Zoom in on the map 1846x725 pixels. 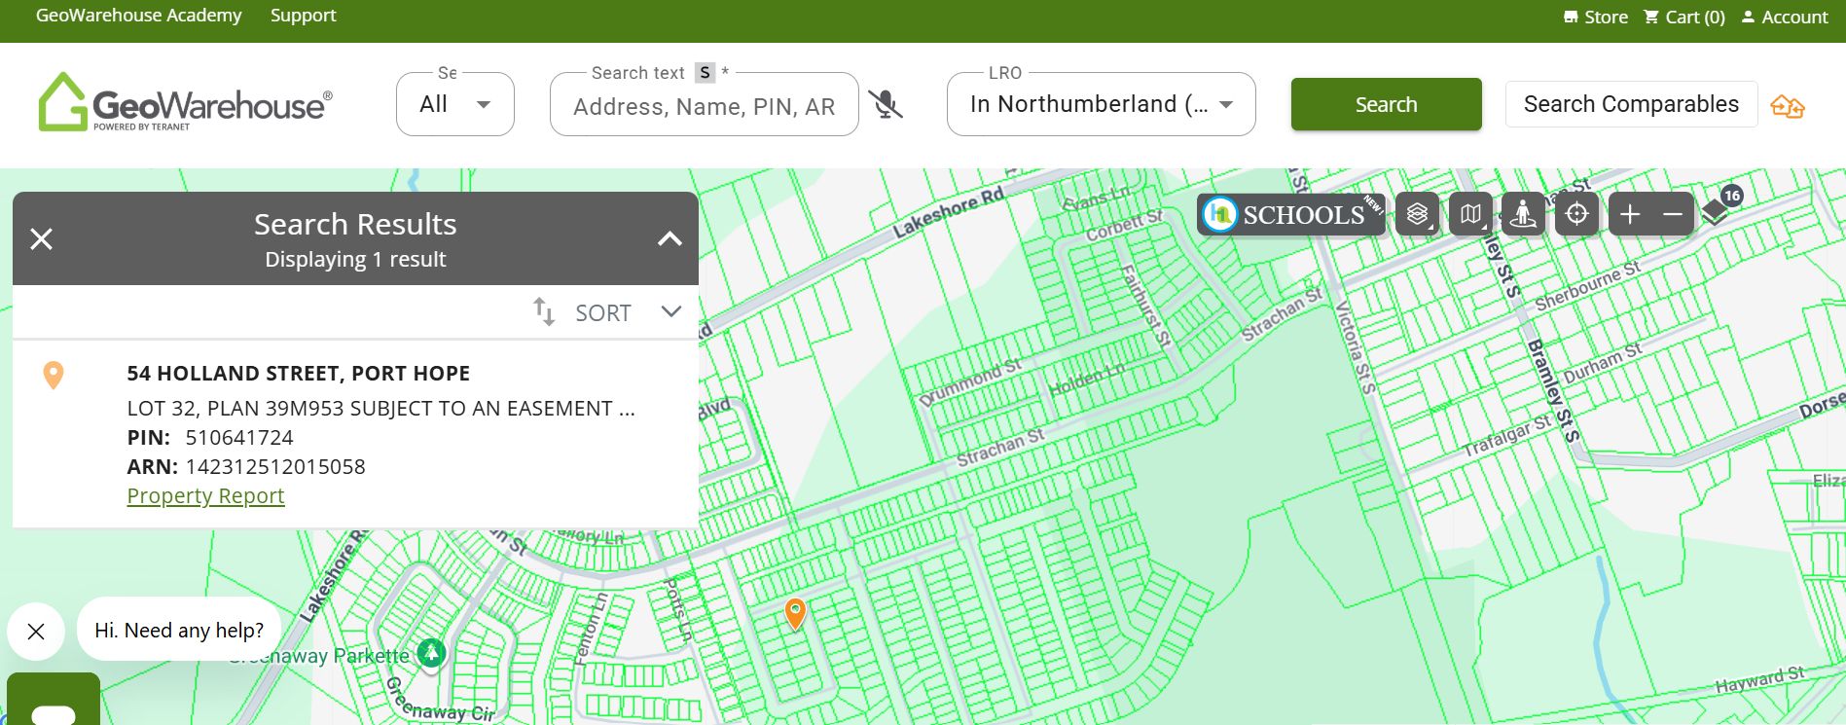(x=1630, y=214)
